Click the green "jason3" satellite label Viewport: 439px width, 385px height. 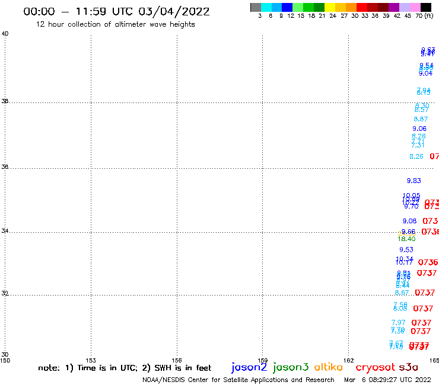coord(291,367)
